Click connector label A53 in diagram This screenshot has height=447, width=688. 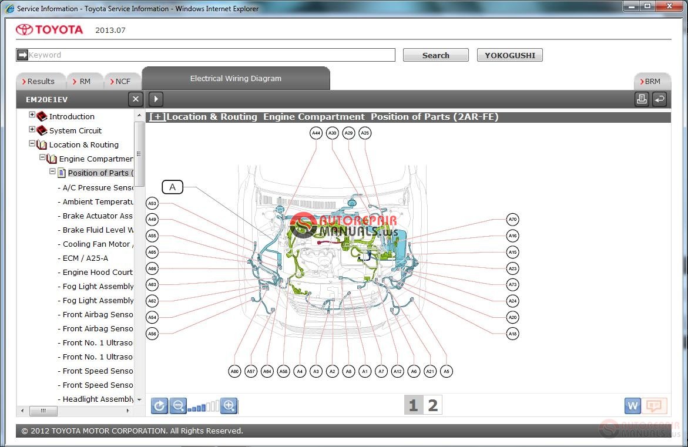pos(152,203)
